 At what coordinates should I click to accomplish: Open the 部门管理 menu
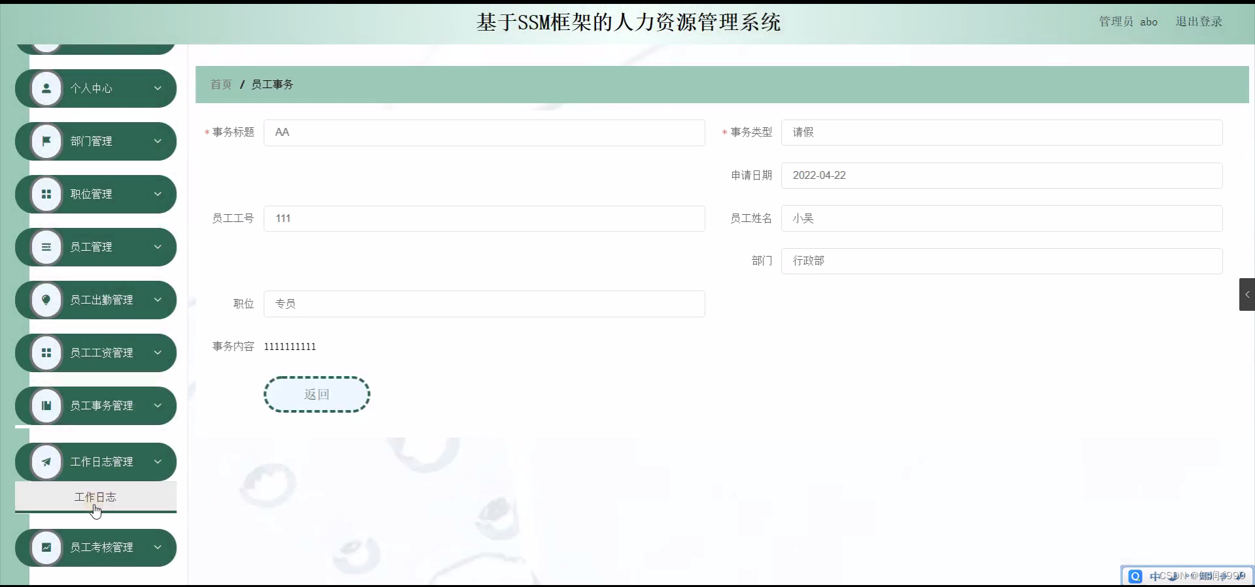(96, 141)
